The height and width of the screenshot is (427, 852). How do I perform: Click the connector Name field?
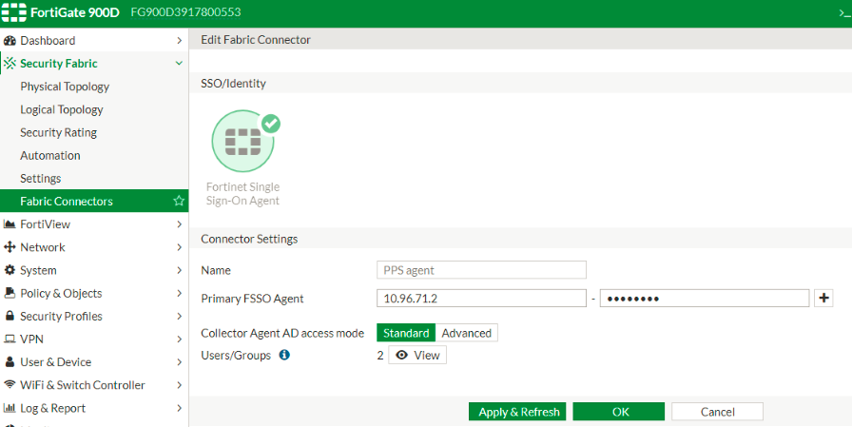tap(481, 270)
